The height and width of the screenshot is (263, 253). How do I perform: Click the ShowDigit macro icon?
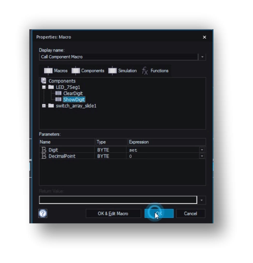pos(58,99)
